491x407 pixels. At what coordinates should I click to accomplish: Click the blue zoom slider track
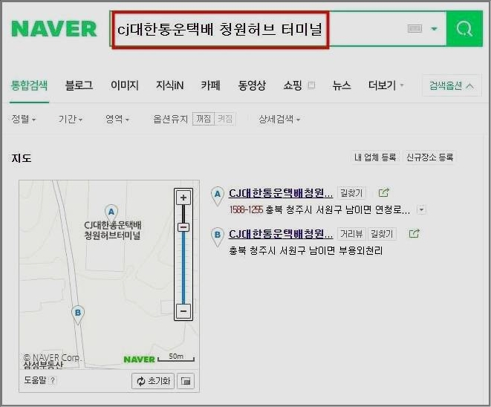coord(183,267)
